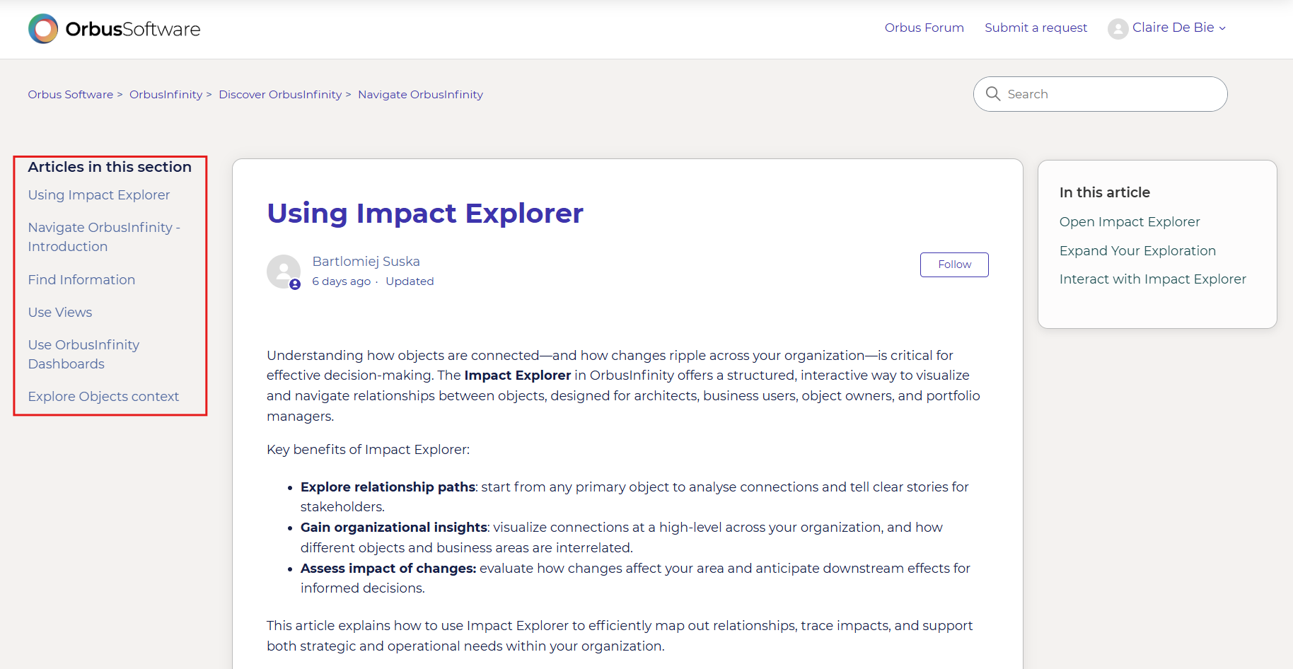Open Navigate OrbusInfinity breadcrumb link
The image size is (1293, 669).
420,95
